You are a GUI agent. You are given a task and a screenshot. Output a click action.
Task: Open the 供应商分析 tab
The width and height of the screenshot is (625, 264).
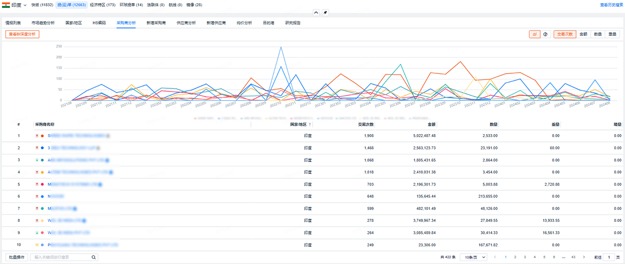pyautogui.click(x=186, y=23)
